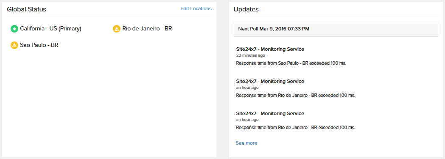Click the 22 minutes ago timestamp
Image resolution: width=445 pixels, height=159 pixels.
click(250, 55)
